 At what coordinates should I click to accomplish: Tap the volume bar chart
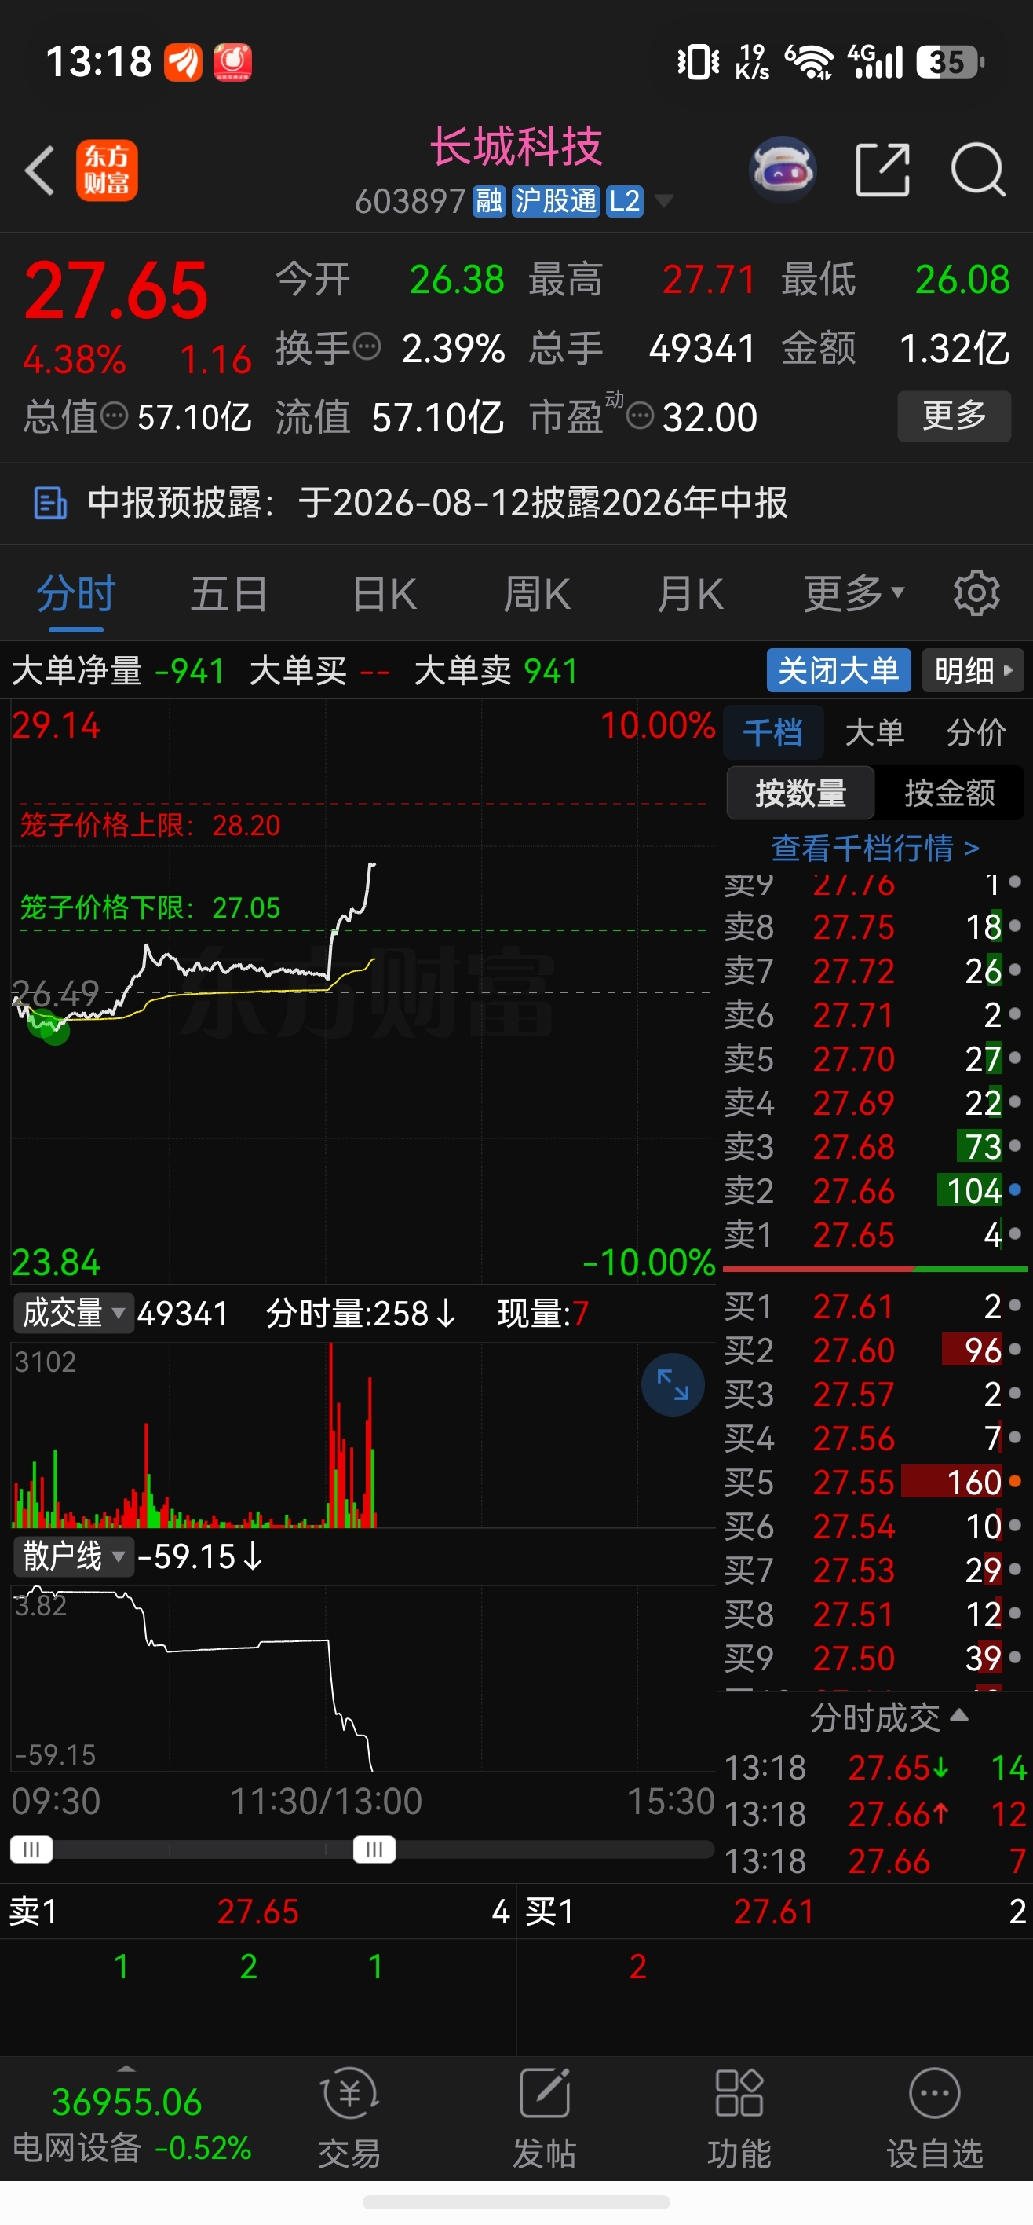pos(363,1436)
